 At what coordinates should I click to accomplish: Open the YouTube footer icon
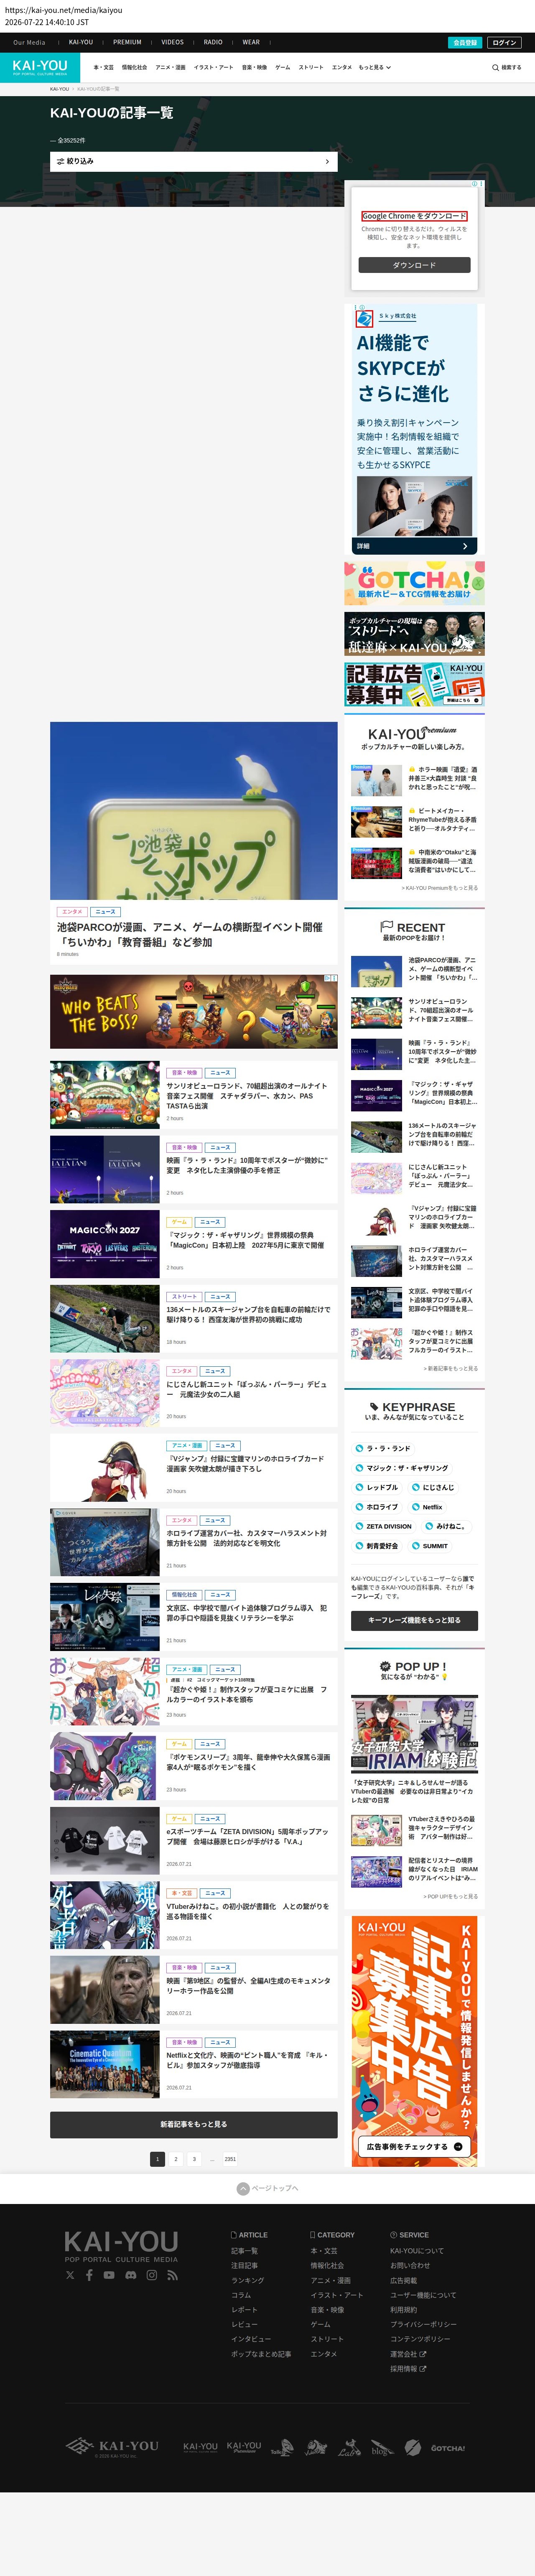pyautogui.click(x=109, y=2275)
